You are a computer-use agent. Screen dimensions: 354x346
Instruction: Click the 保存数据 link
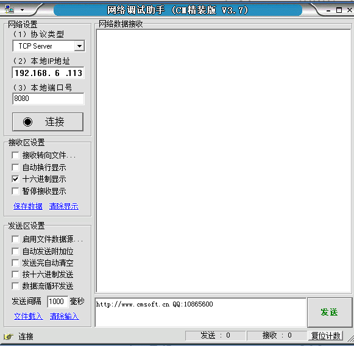[28, 206]
